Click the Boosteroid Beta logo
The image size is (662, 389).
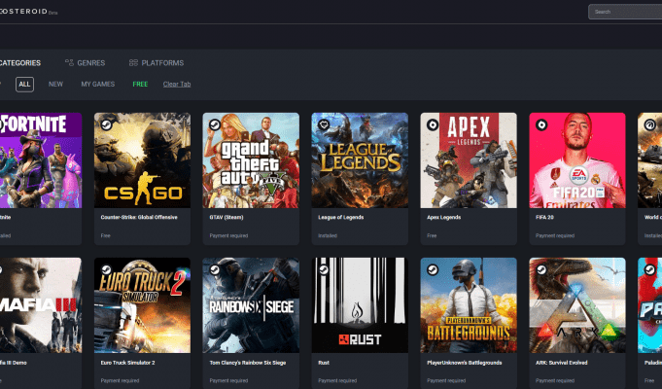click(x=28, y=12)
